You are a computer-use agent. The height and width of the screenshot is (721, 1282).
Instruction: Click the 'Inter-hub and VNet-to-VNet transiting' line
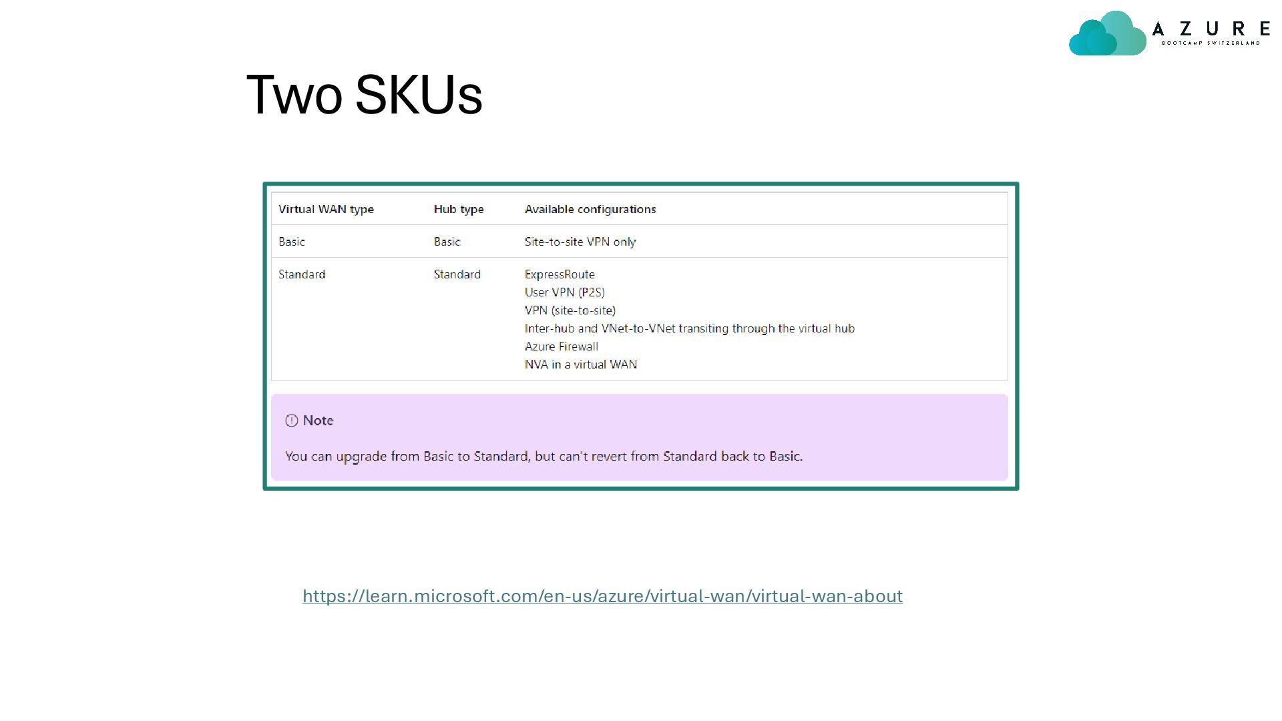(690, 328)
